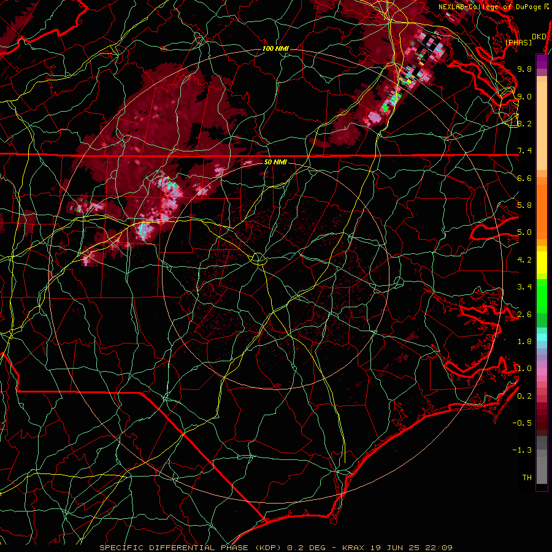Screen dimensions: 552x552
Task: Click the 7.4 value on the color scale
Action: pyautogui.click(x=524, y=151)
